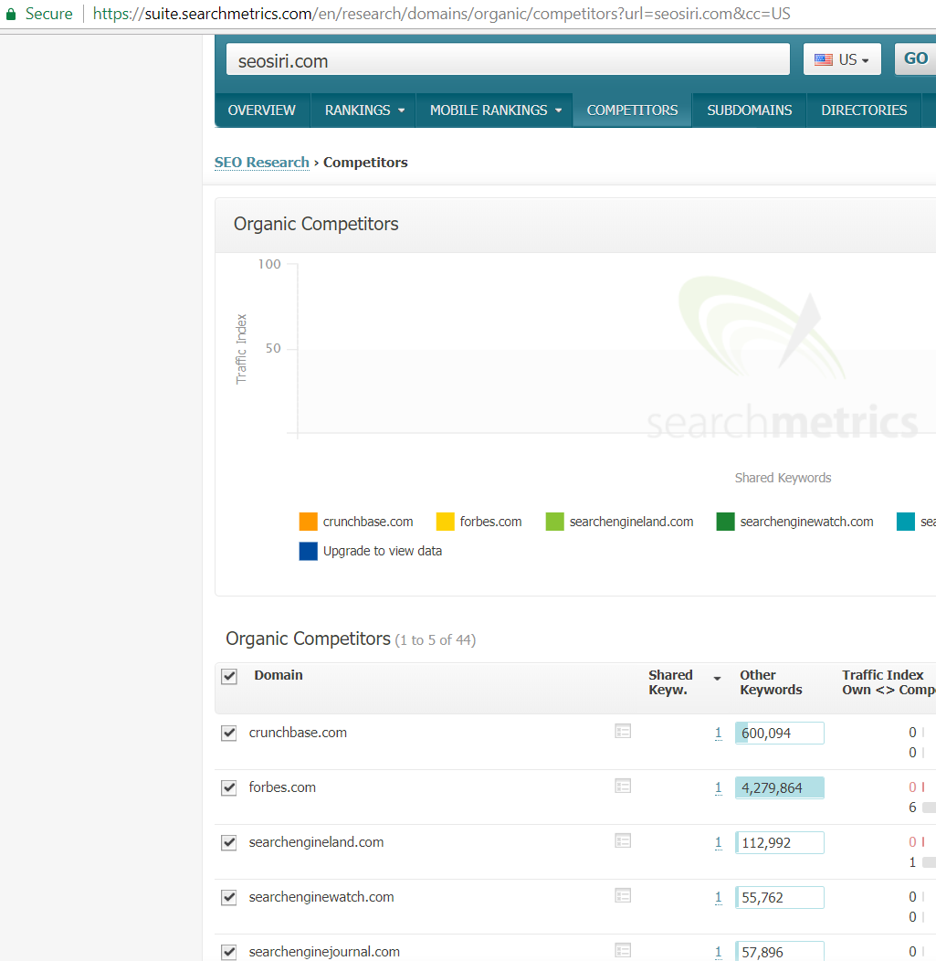This screenshot has height=961, width=936.
Task: Open shared keyword count for searchenginewatch.com
Action: click(x=718, y=897)
